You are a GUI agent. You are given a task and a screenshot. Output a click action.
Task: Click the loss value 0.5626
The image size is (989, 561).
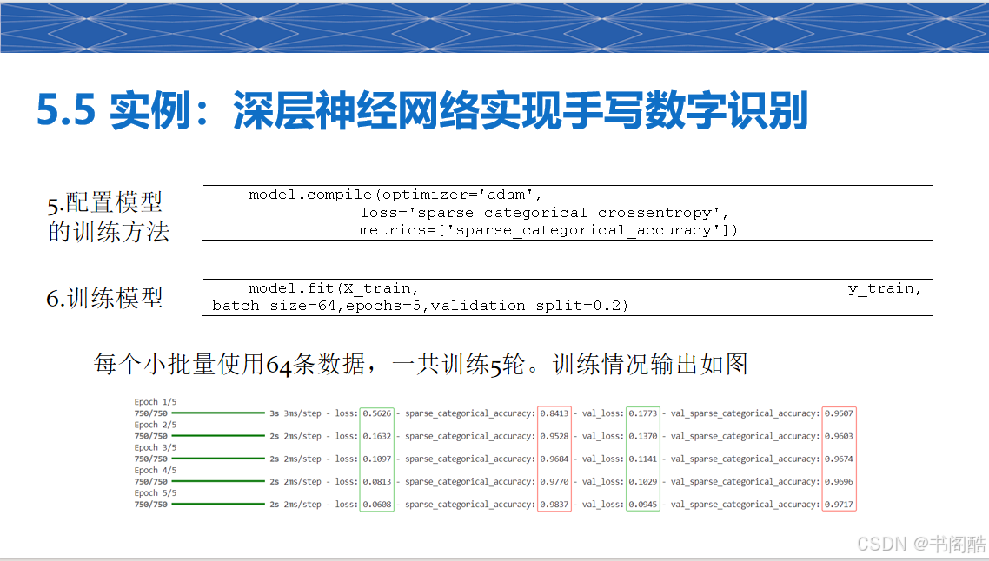point(376,413)
